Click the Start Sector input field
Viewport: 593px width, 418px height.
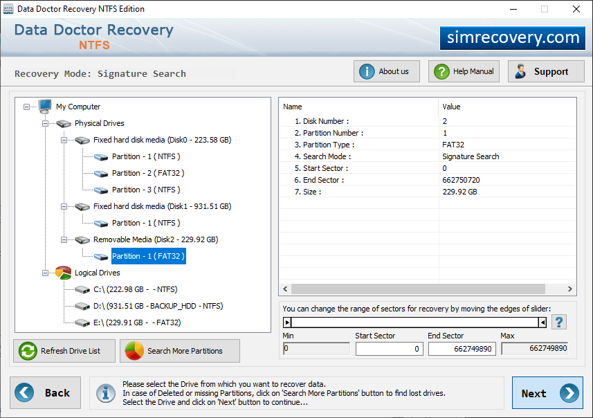pos(389,349)
